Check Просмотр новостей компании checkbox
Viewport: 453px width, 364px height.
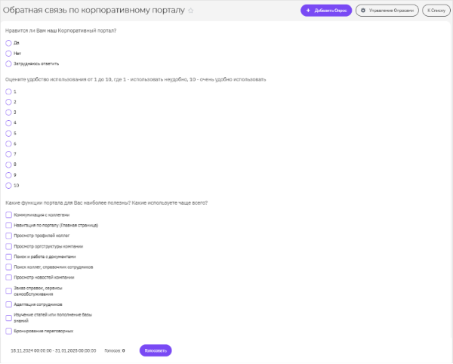pos(8,278)
